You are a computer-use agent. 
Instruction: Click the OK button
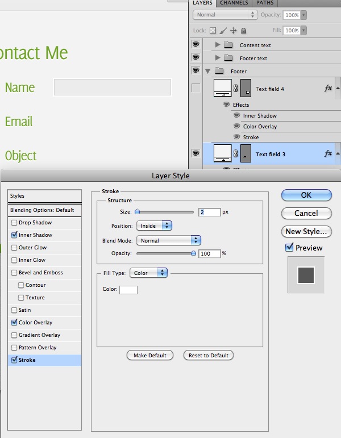306,195
